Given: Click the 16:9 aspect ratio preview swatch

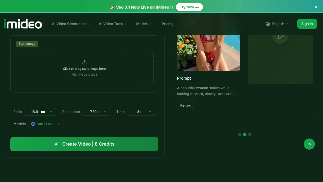Looking at the screenshot, I should click(43, 111).
